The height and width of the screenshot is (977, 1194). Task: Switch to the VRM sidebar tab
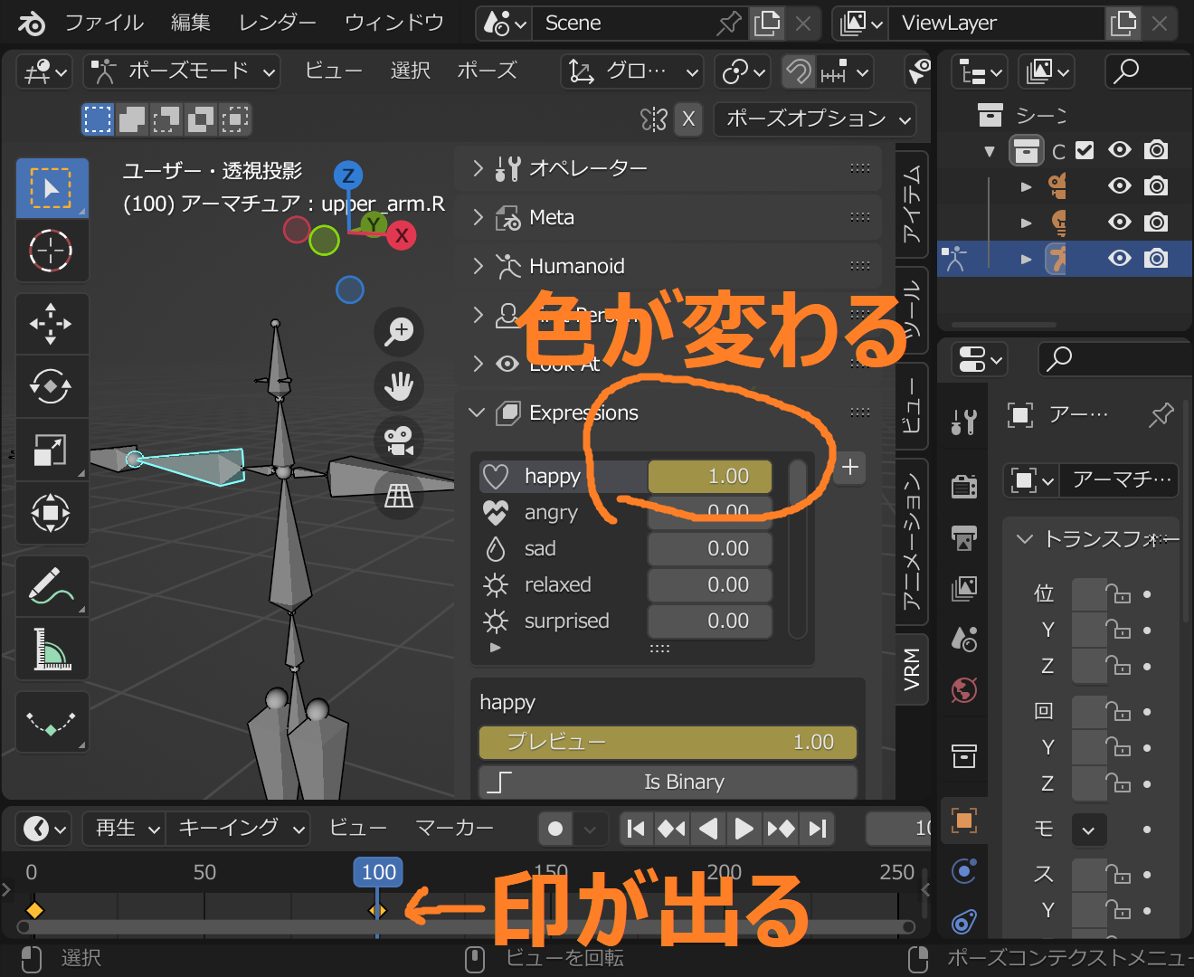[x=912, y=669]
